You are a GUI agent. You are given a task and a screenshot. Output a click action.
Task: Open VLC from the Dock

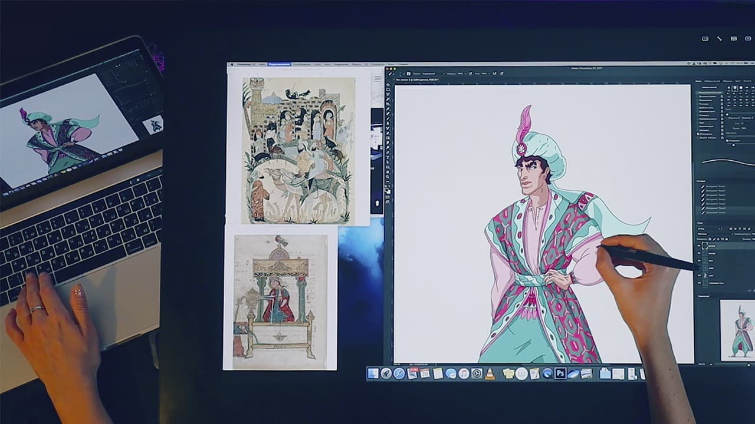[x=490, y=373]
